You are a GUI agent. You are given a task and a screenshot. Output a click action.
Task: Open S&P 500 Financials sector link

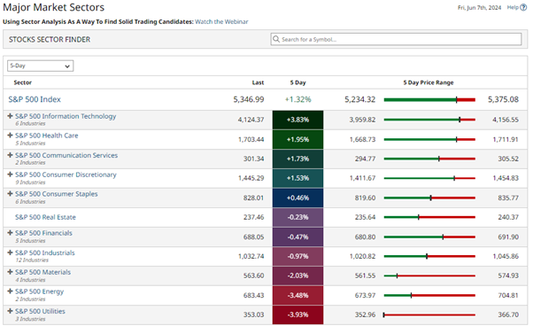[44, 233]
